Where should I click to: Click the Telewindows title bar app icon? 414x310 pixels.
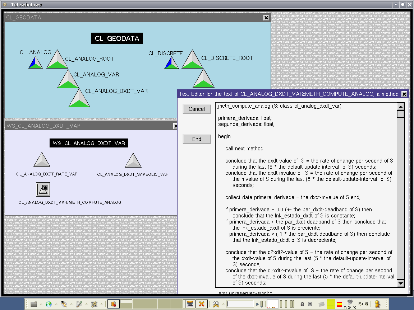[5, 4]
